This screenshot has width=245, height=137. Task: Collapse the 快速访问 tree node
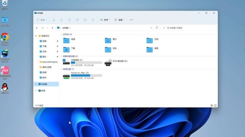click(36, 36)
